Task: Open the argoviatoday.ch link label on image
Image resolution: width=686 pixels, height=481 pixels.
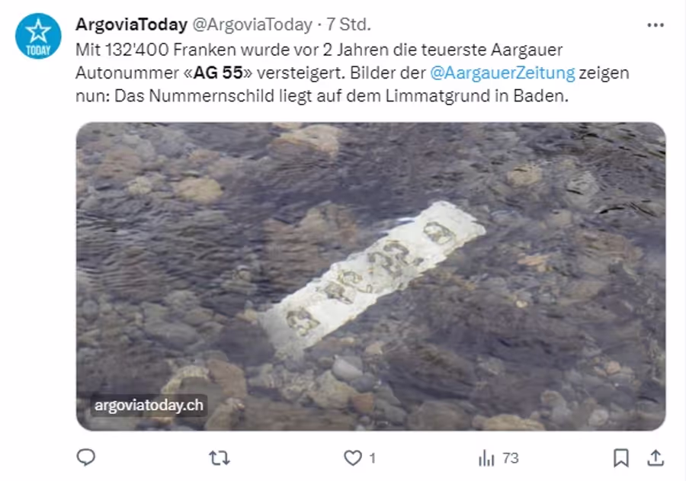Action: click(149, 405)
